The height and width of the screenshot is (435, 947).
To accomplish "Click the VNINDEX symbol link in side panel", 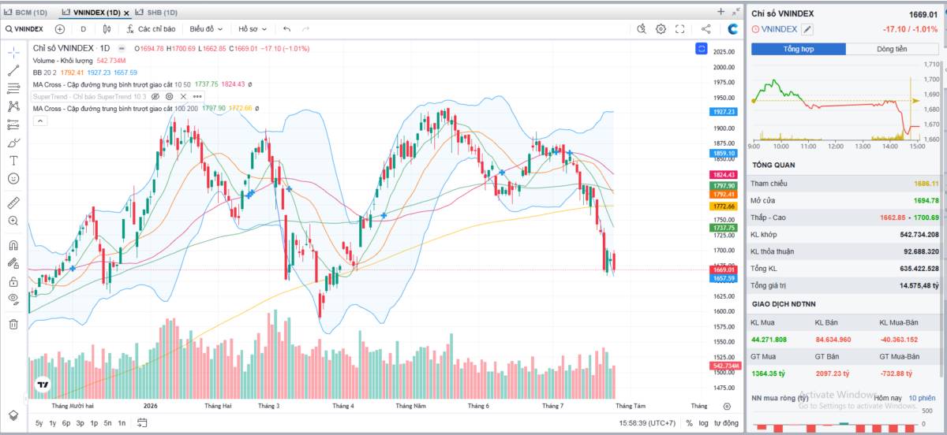I will pyautogui.click(x=780, y=29).
